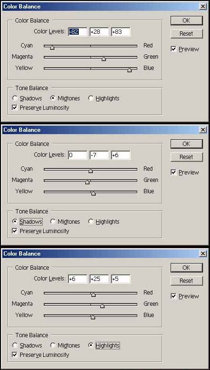Close the bottom Color Balance dialog
Screen dimensions: 210x370
coord(202,254)
